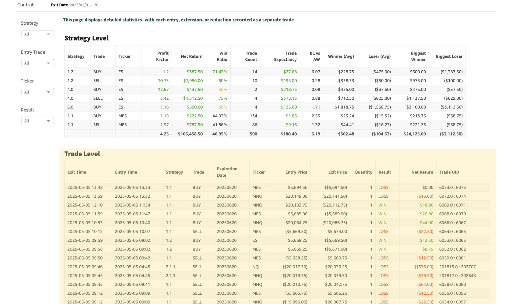The image size is (508, 304).
Task: Click the Trade Expectancy column header
Action: click(x=285, y=56)
